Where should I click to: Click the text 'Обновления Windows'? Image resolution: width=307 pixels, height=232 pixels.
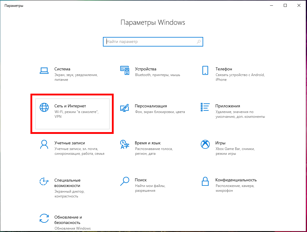click(72, 228)
